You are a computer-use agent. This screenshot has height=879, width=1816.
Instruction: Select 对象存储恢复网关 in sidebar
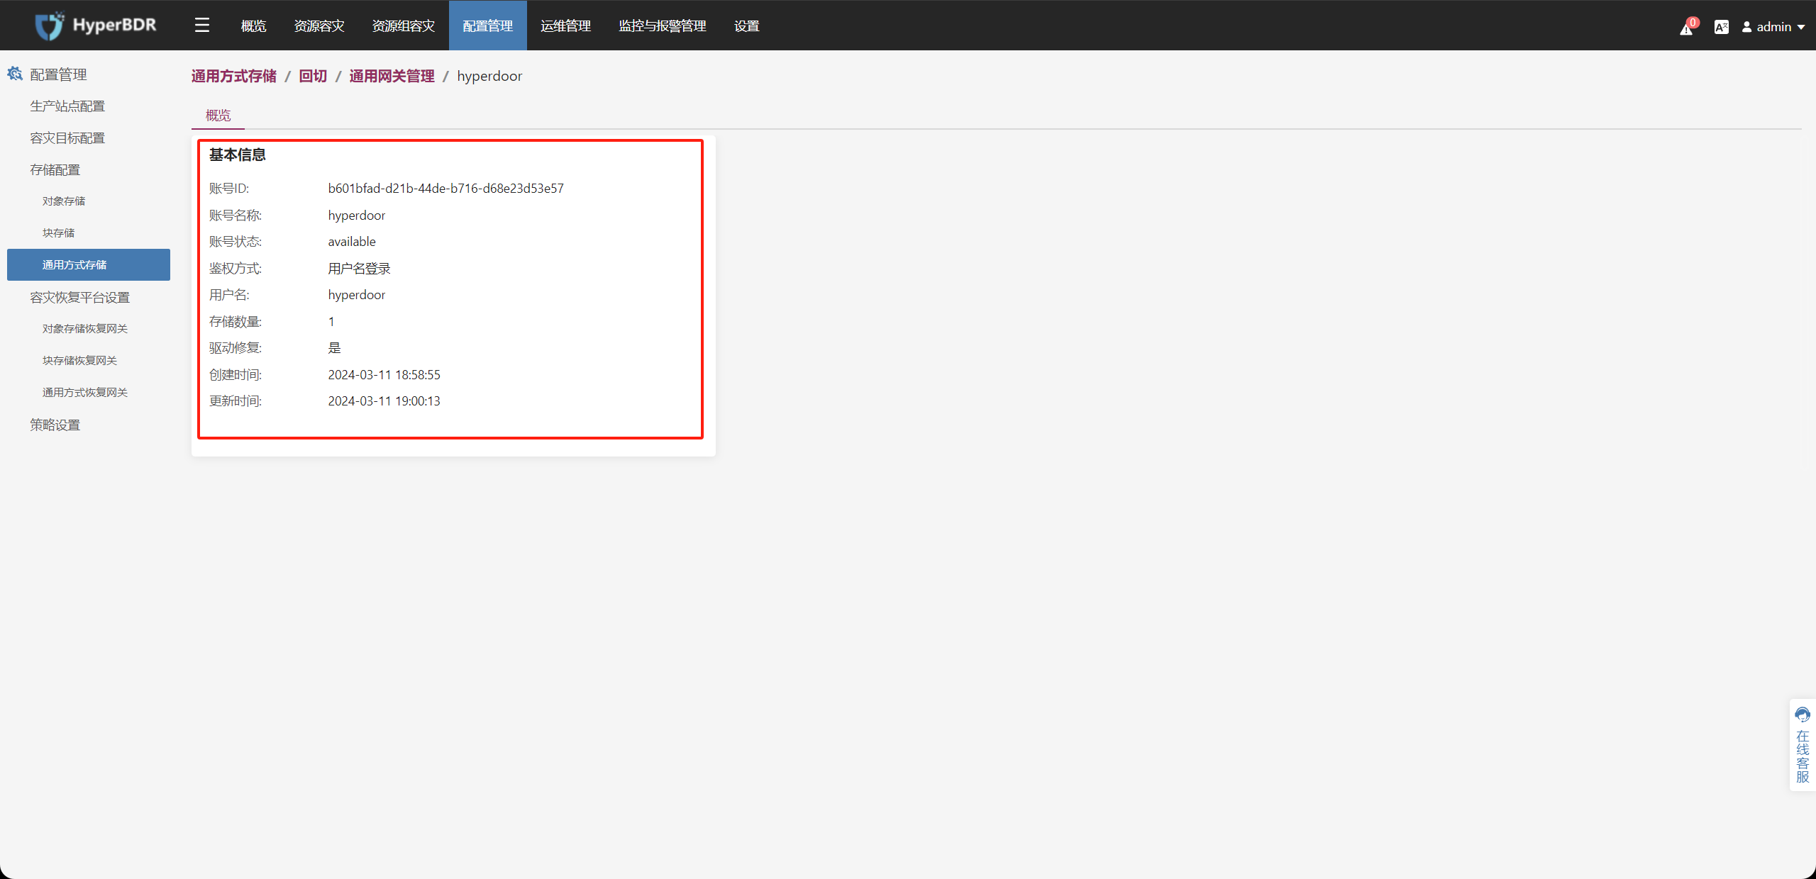click(85, 328)
